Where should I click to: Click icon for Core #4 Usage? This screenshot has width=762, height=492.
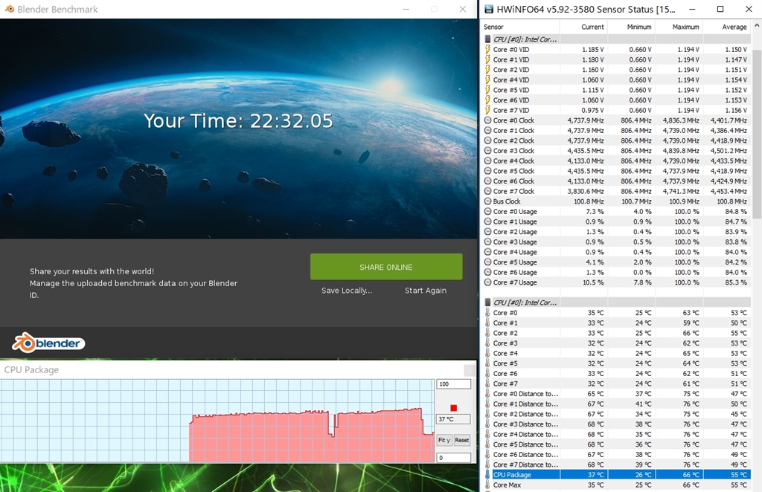[487, 252]
